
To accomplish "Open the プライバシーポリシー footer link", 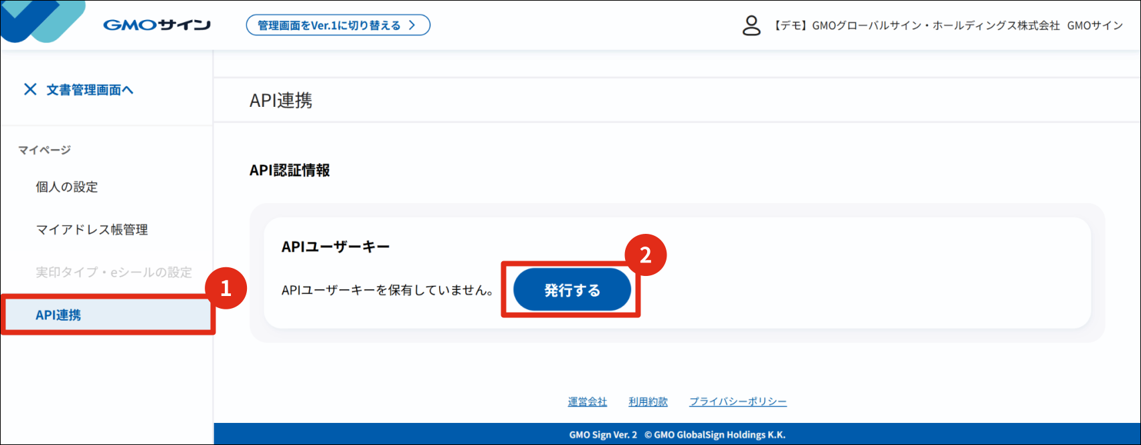I will point(738,402).
